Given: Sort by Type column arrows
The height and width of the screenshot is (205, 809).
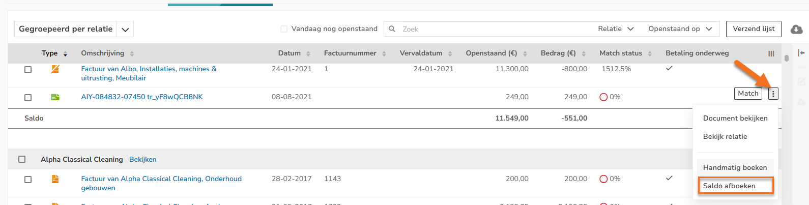Looking at the screenshot, I should (65, 53).
